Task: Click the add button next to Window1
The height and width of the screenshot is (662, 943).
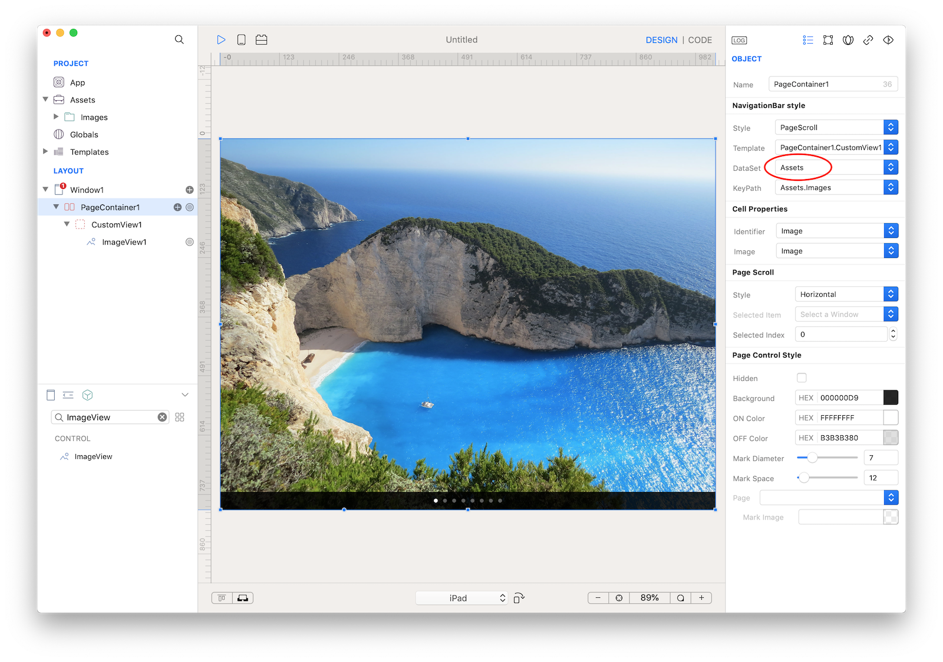Action: coord(190,190)
